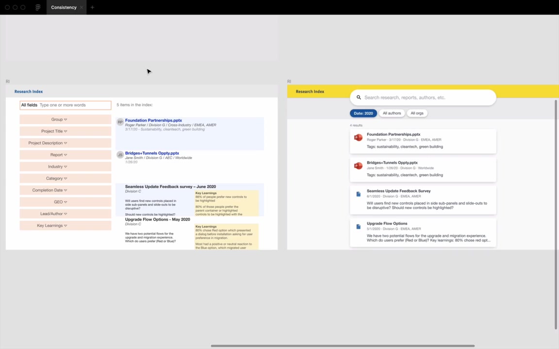Select the right RI frame label
This screenshot has width=559, height=349.
pyautogui.click(x=289, y=81)
